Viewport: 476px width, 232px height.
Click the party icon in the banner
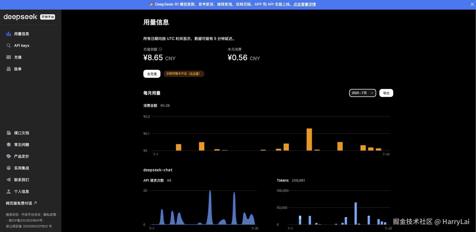(151, 4)
